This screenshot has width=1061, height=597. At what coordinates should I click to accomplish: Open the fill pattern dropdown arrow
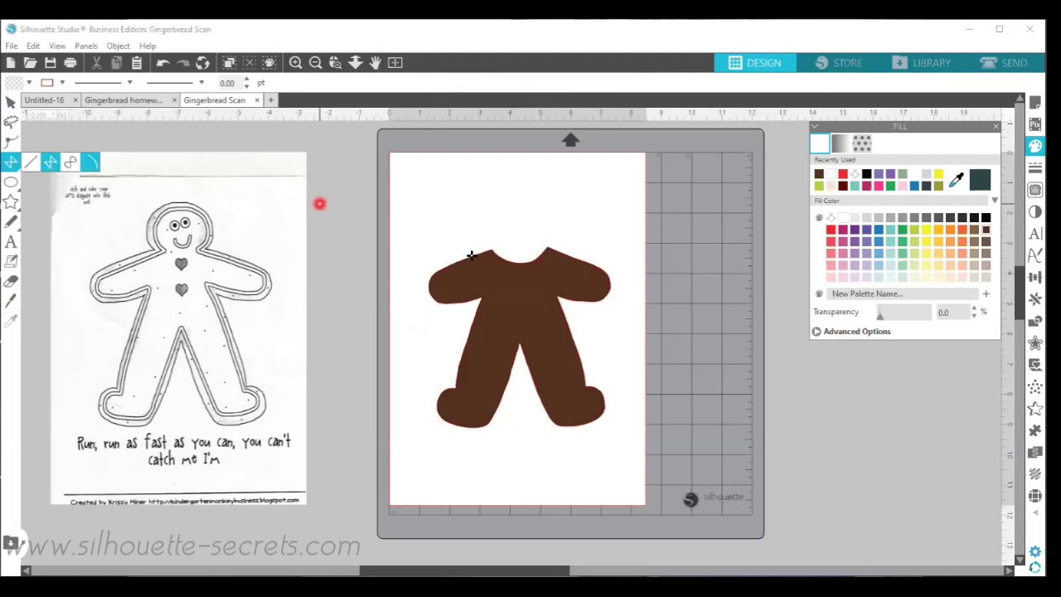pos(29,83)
